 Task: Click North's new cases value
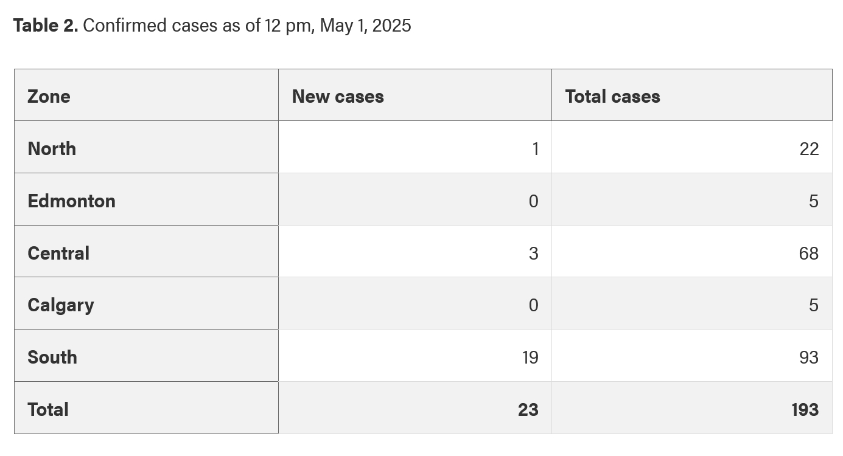coord(535,148)
